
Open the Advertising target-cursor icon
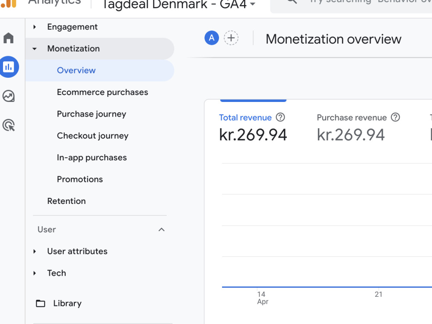(x=9, y=125)
